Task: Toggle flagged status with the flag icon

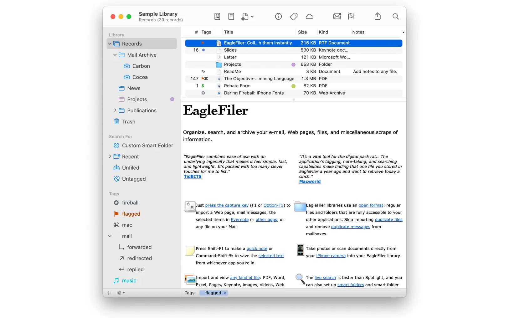Action: (351, 16)
